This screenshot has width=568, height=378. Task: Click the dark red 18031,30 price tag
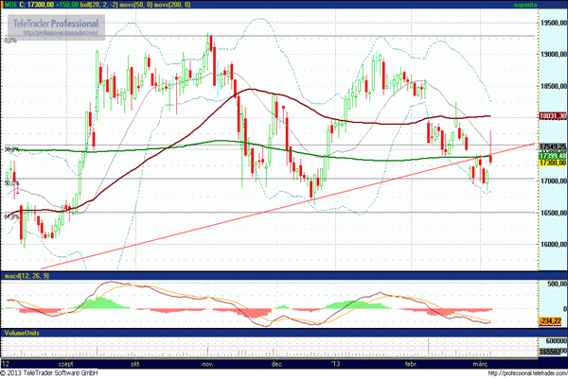point(551,116)
